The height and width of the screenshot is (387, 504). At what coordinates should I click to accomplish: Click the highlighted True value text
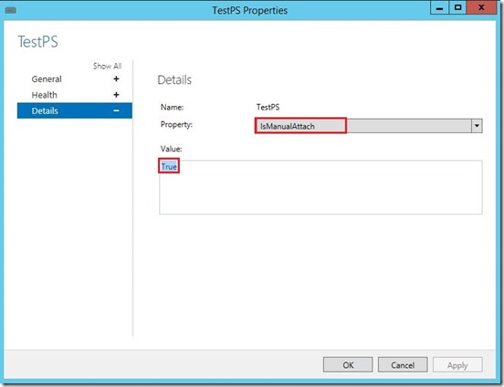(x=169, y=166)
